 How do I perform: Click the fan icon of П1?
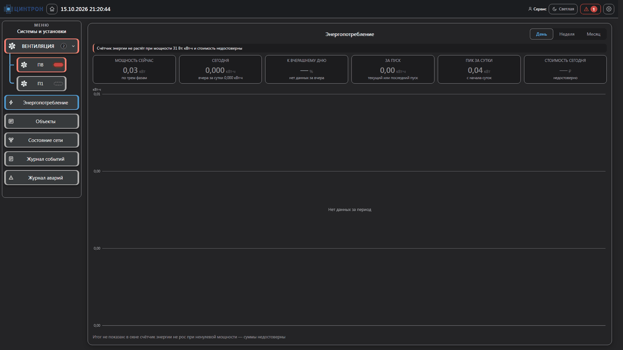(x=24, y=84)
